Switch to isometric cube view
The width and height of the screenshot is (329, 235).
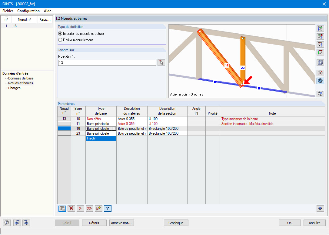click(320, 62)
